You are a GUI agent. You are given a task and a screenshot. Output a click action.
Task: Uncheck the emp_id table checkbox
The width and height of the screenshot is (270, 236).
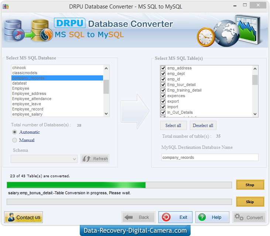coord(163,79)
